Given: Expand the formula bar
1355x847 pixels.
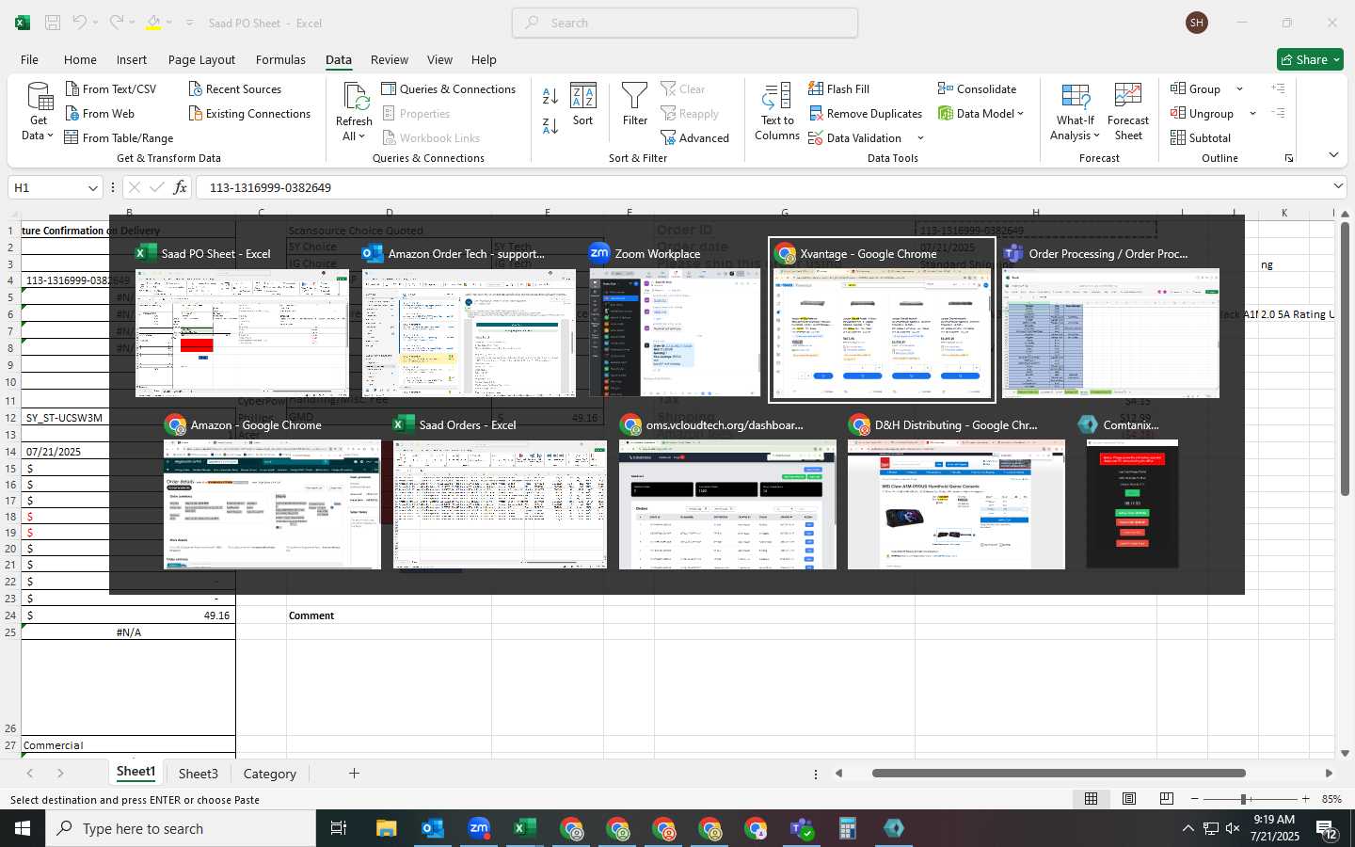Looking at the screenshot, I should click(x=1338, y=186).
